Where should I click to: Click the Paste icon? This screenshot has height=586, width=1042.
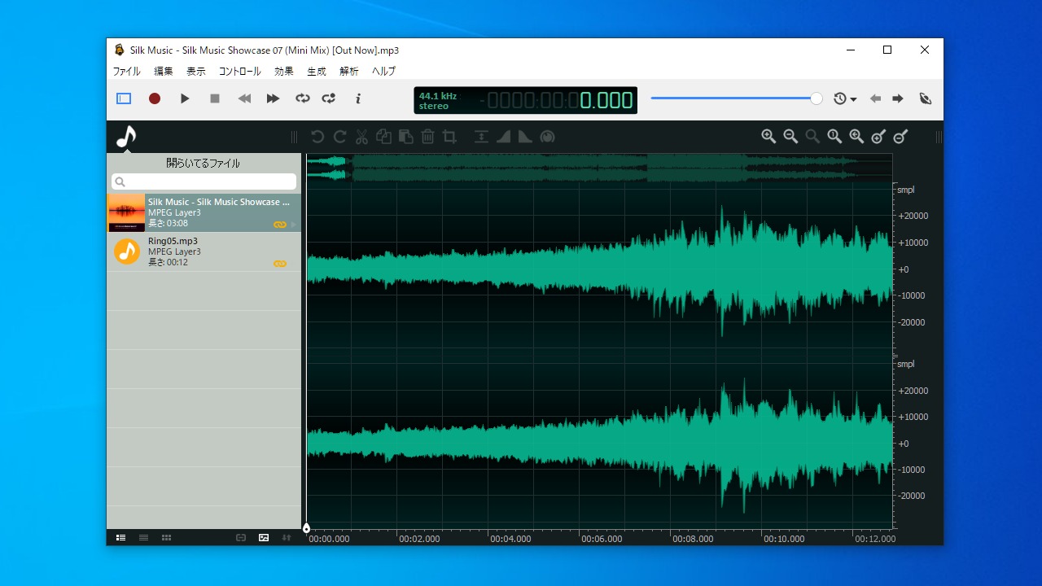(x=406, y=137)
